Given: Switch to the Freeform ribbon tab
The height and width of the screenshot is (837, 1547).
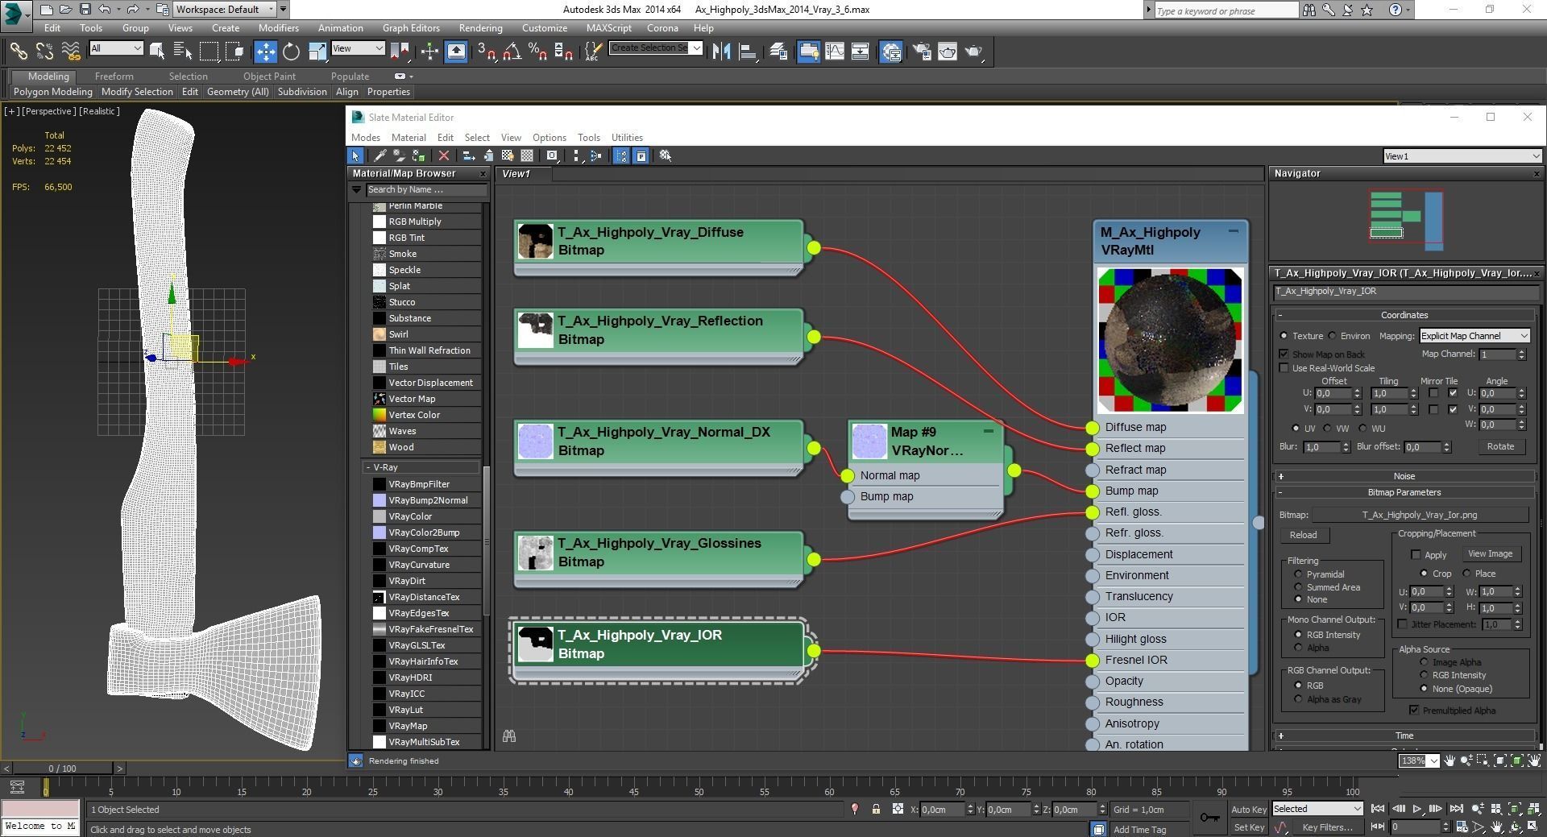Looking at the screenshot, I should [x=114, y=77].
